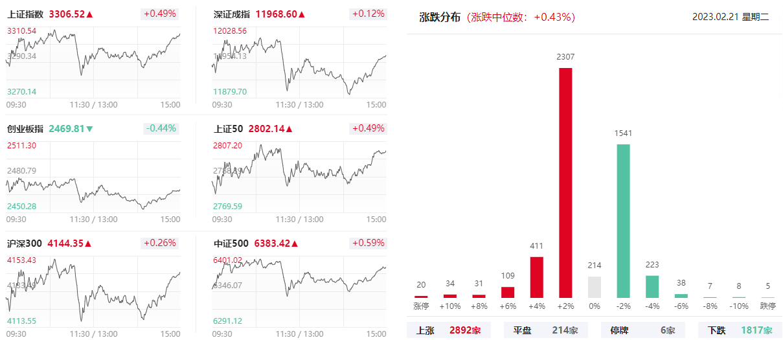Click the up arrow beside 上证50
783x340 pixels.
click(289, 129)
